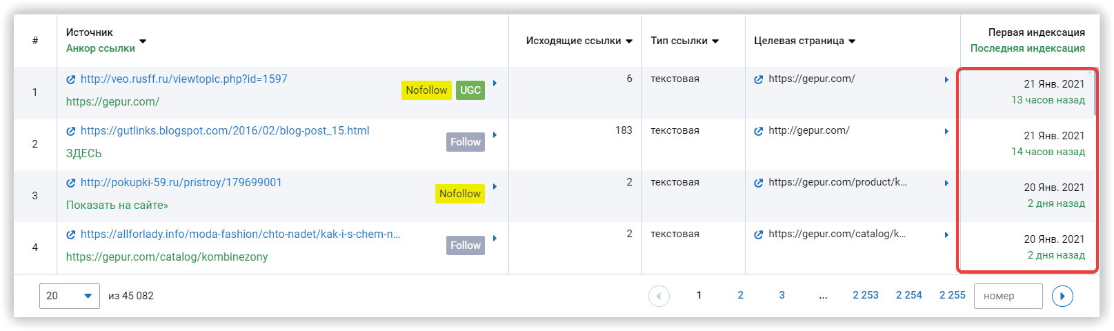Click Nofollow tag in pokupki-59.ru row
Viewport: 1114px width, 331px height.
pyautogui.click(x=460, y=194)
